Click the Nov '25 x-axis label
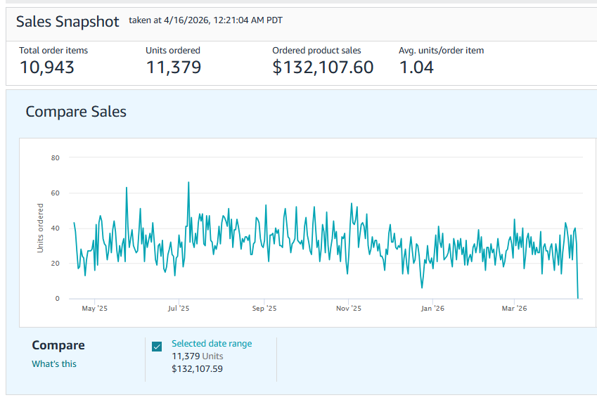Viewport: 597px width, 400px height. coord(348,309)
